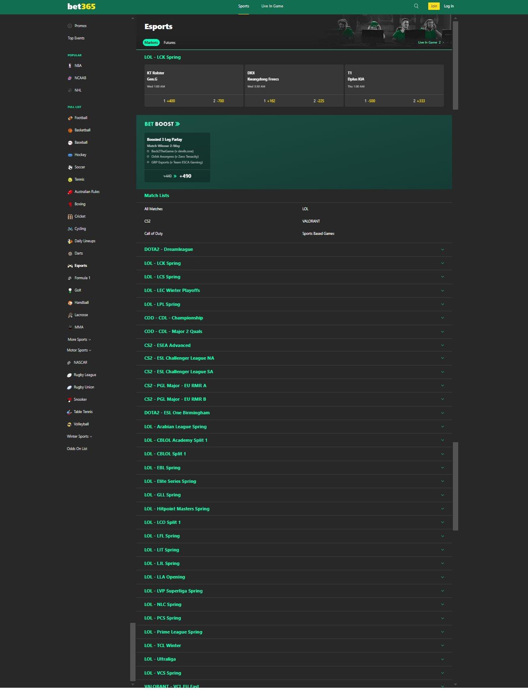Expand DOTA2 - ESL One Birmingham
The image size is (528, 698).
point(294,413)
